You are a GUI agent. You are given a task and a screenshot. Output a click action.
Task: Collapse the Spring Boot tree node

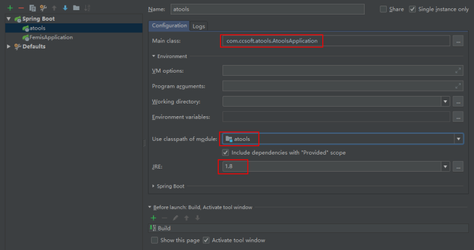click(8, 19)
